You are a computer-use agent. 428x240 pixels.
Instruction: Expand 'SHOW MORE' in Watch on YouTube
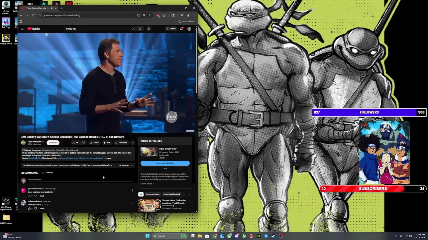pyautogui.click(x=147, y=184)
